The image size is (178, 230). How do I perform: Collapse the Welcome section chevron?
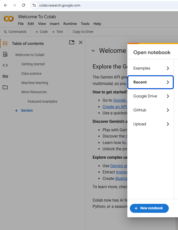(x=93, y=51)
